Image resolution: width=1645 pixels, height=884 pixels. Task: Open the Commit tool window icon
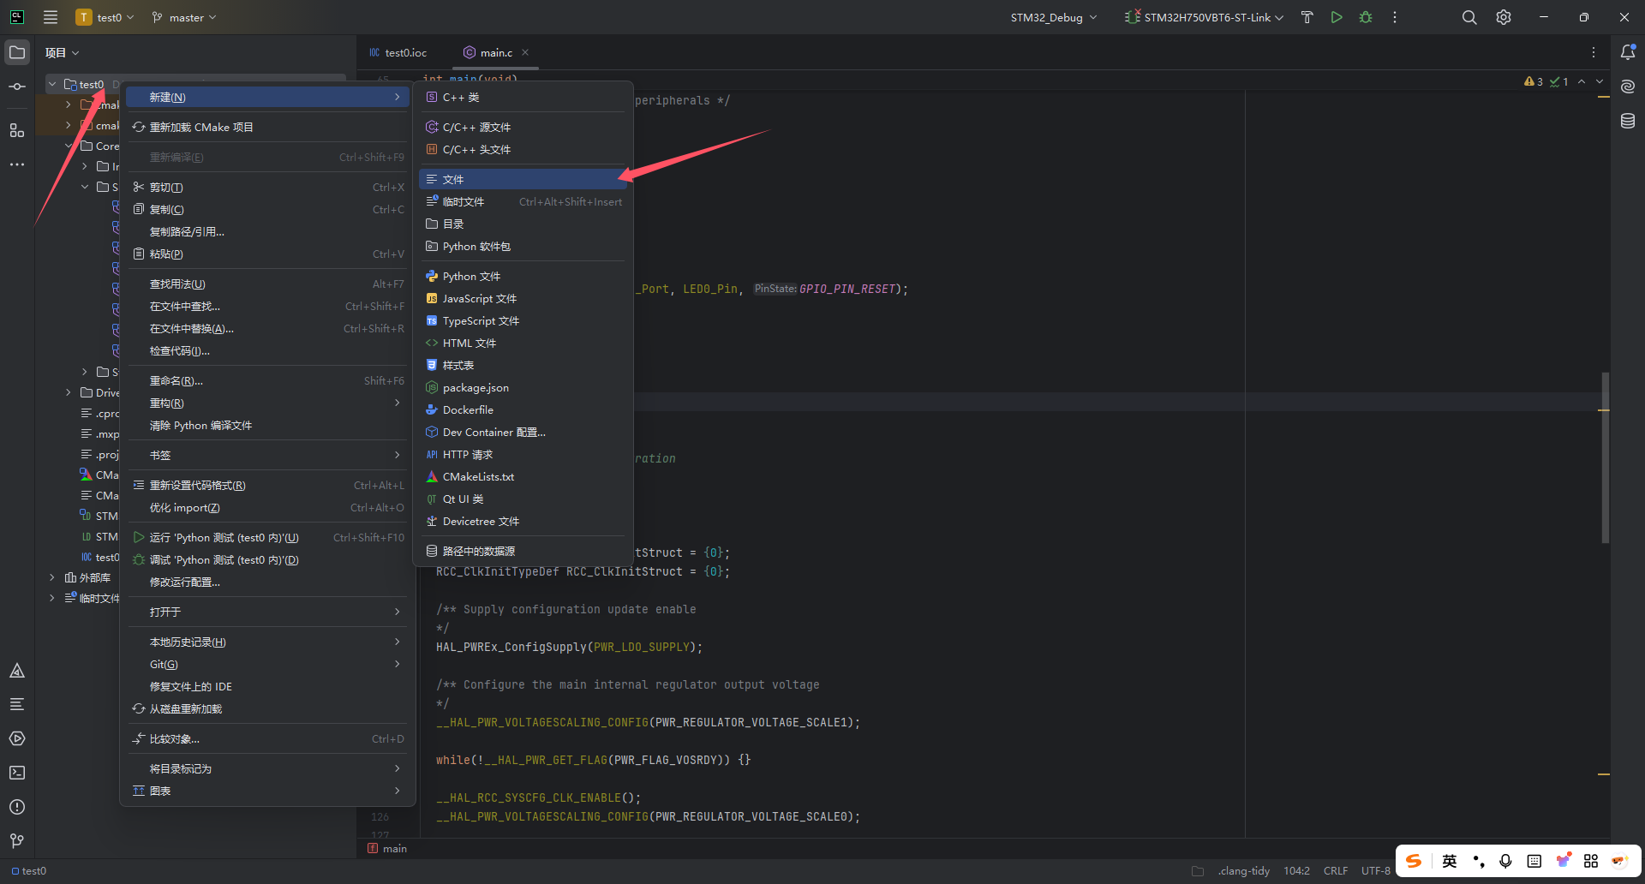(17, 87)
